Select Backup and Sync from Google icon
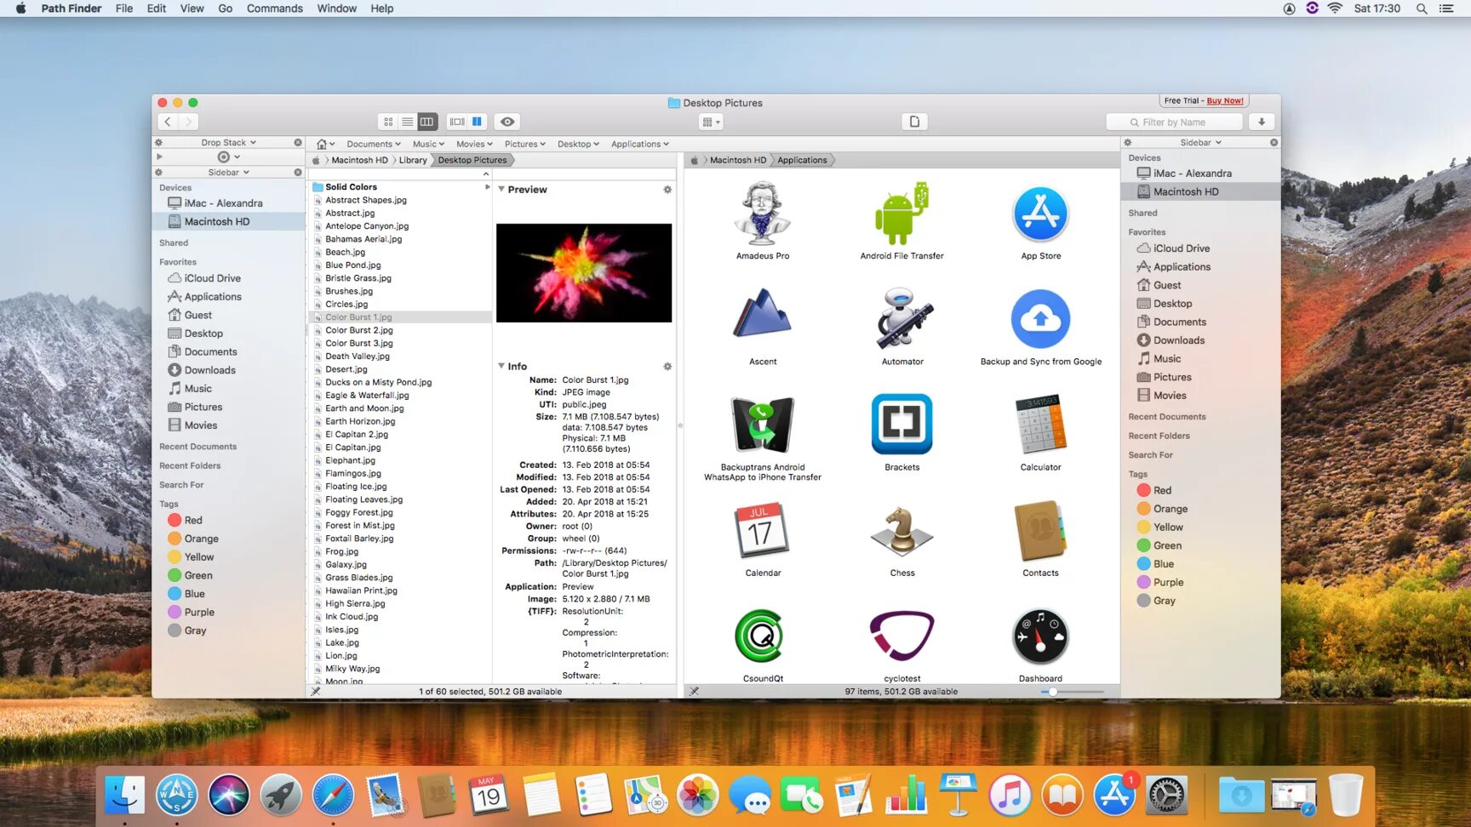Image resolution: width=1471 pixels, height=827 pixels. pos(1040,319)
